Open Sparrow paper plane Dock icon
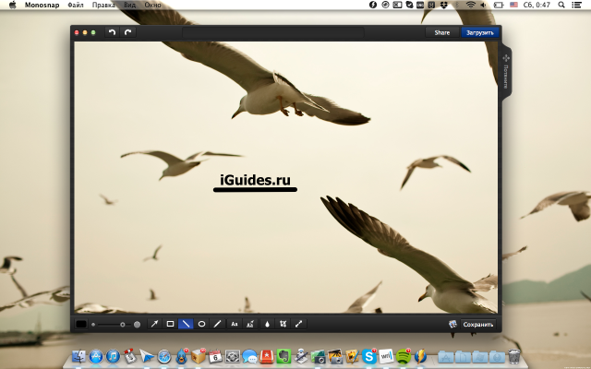Image resolution: width=591 pixels, height=369 pixels. tap(147, 356)
